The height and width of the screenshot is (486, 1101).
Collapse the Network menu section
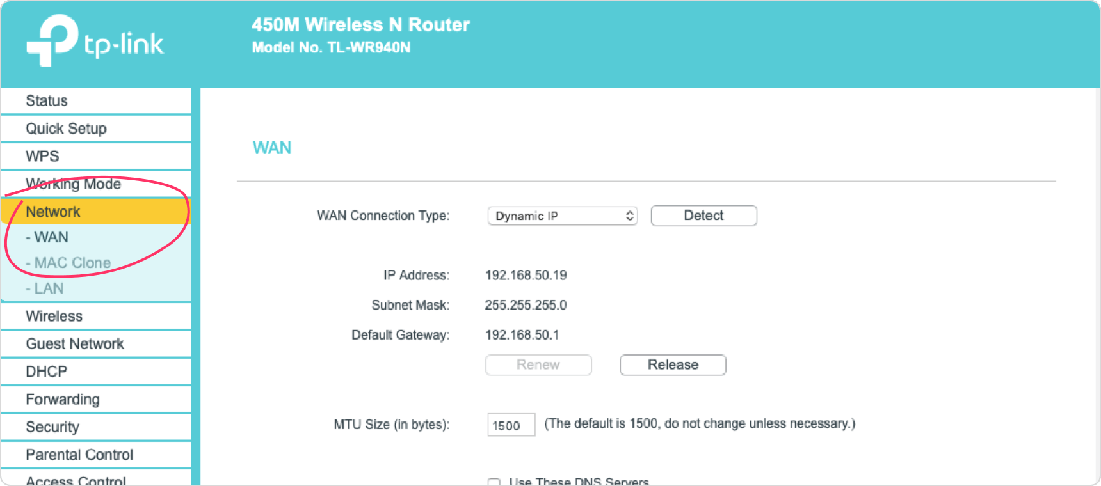96,212
